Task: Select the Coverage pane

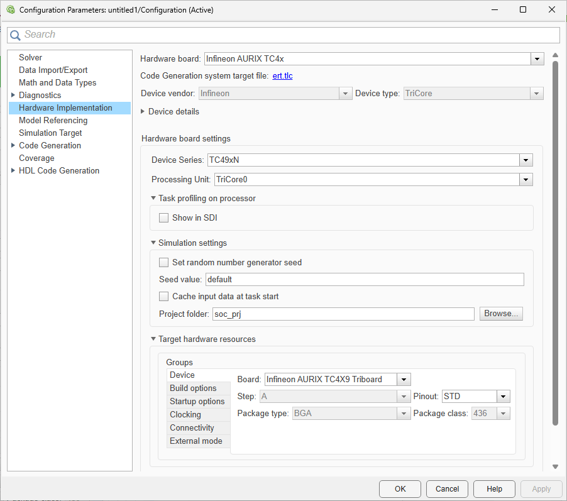Action: pyautogui.click(x=36, y=158)
